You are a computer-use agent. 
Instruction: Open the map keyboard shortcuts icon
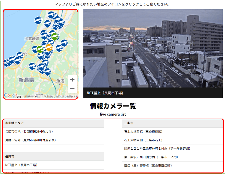pos(19,97)
